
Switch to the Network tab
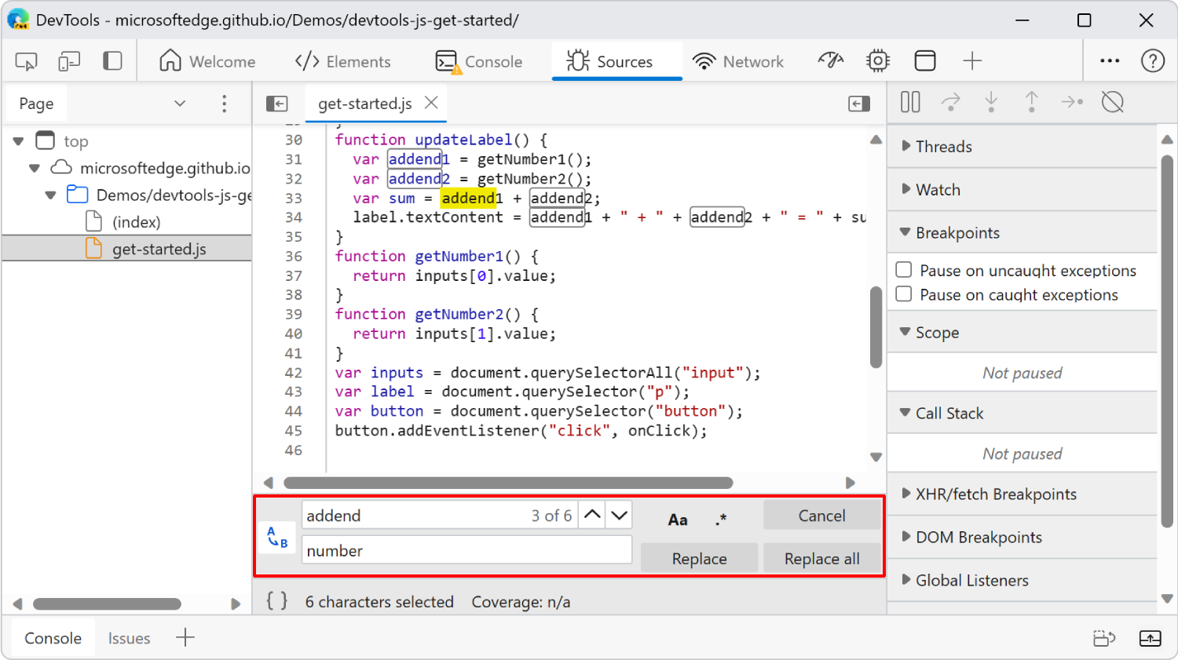739,60
